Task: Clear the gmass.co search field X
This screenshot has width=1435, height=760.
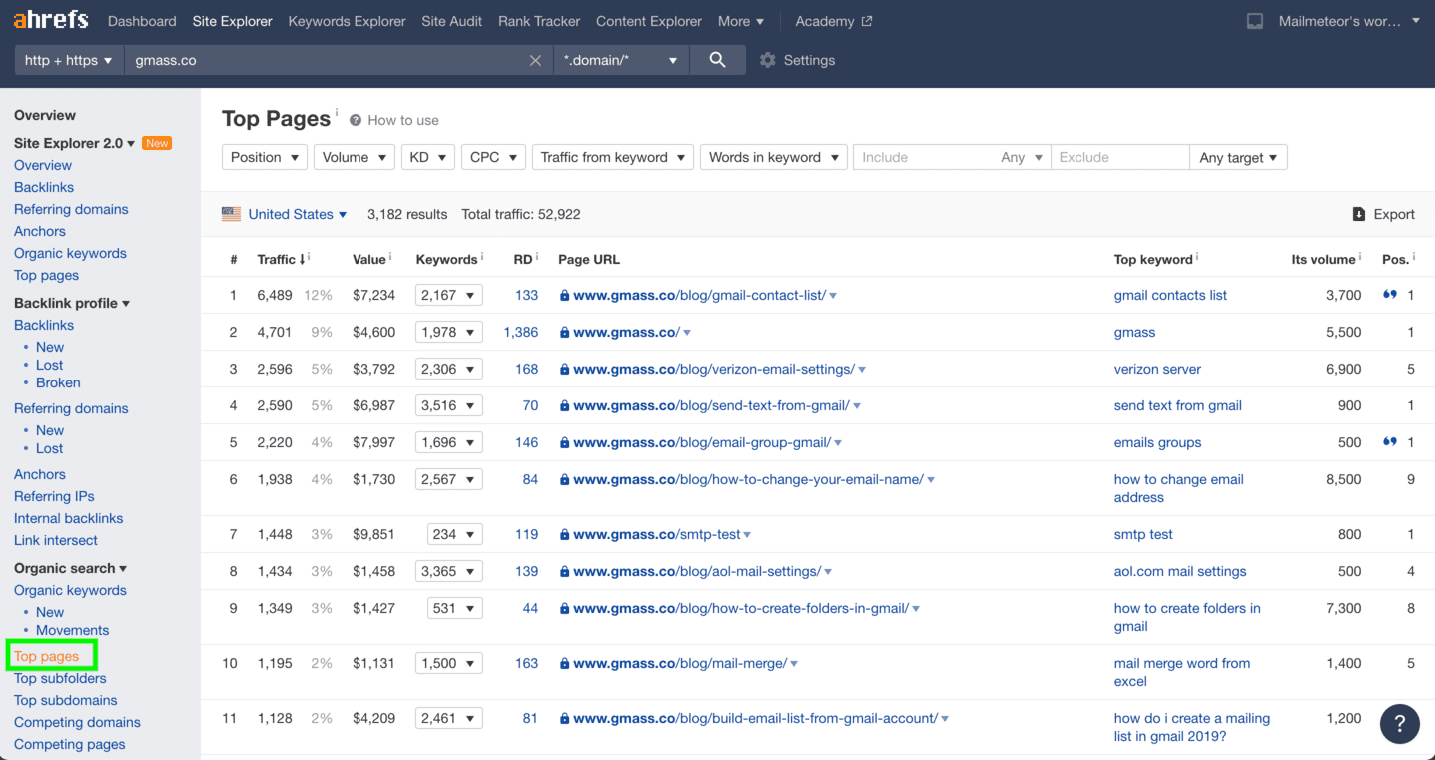Action: [535, 60]
